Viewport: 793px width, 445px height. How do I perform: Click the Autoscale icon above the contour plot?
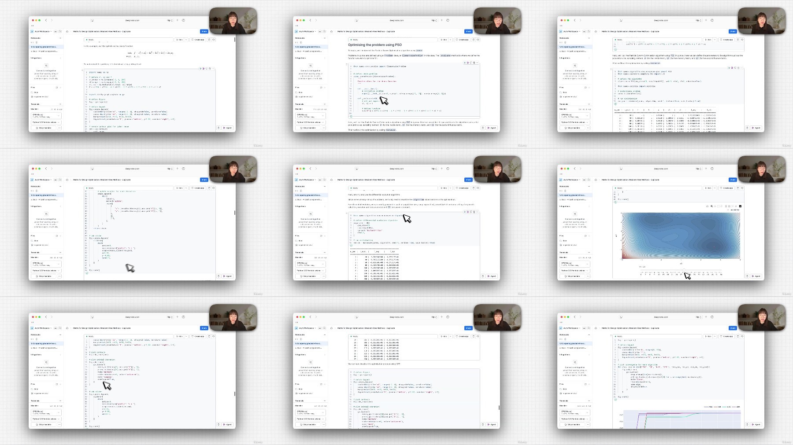733,206
